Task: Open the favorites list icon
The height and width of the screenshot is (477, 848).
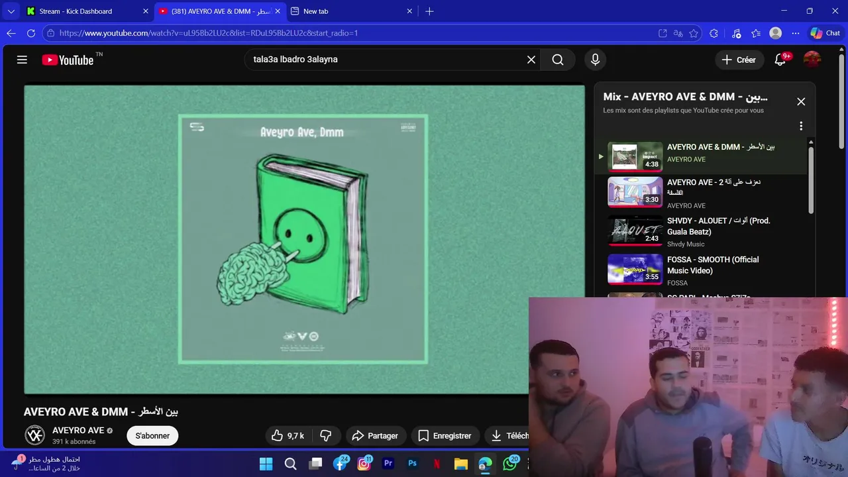Action: pyautogui.click(x=756, y=33)
